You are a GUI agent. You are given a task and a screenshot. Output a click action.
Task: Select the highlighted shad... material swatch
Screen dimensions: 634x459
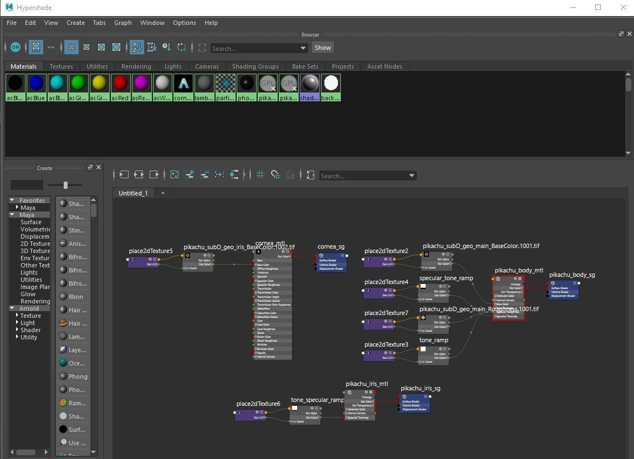[309, 87]
